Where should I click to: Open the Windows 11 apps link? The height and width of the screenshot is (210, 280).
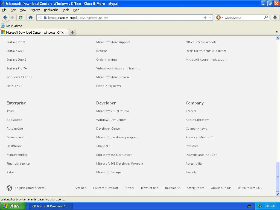(19, 77)
